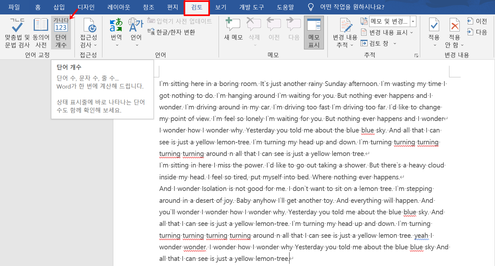Open the 언어 language options
The height and width of the screenshot is (266, 495).
136,32
